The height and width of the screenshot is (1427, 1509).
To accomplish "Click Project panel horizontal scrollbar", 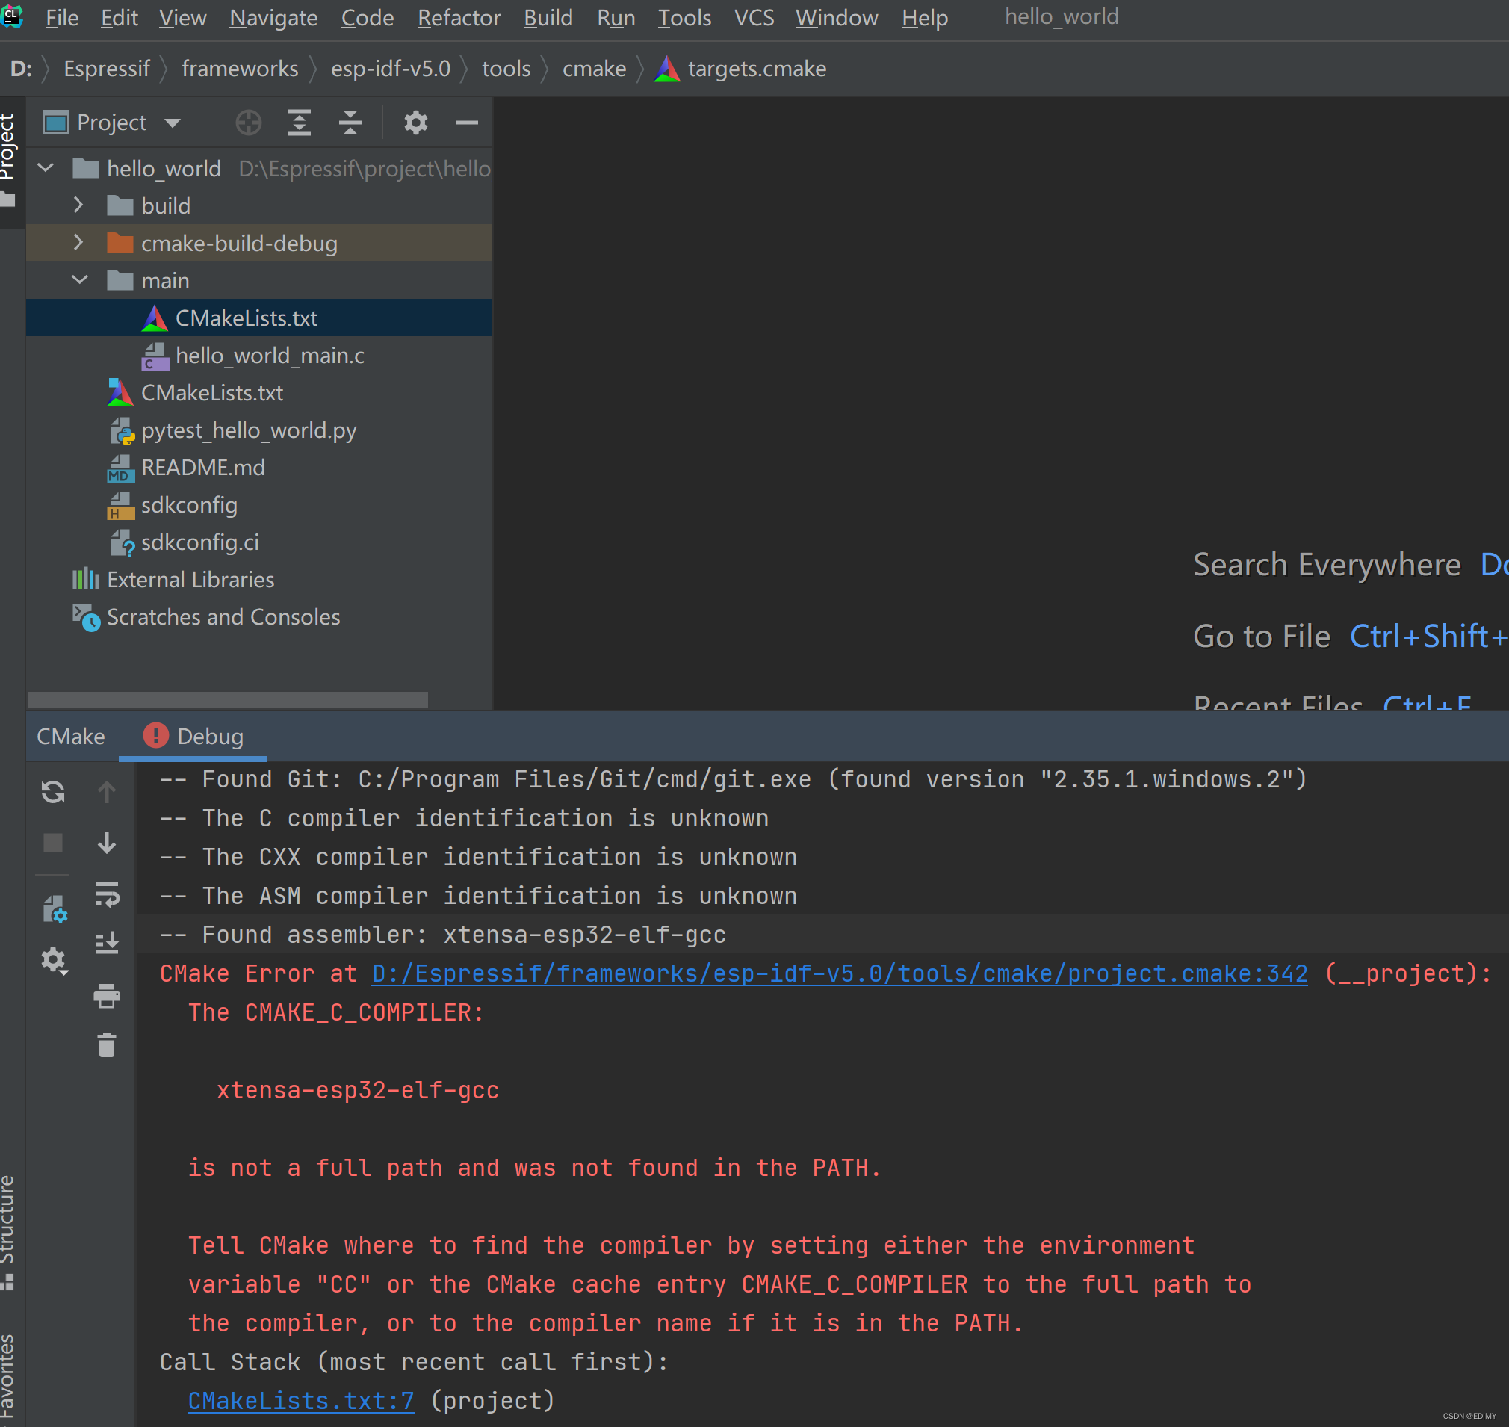I will (227, 699).
